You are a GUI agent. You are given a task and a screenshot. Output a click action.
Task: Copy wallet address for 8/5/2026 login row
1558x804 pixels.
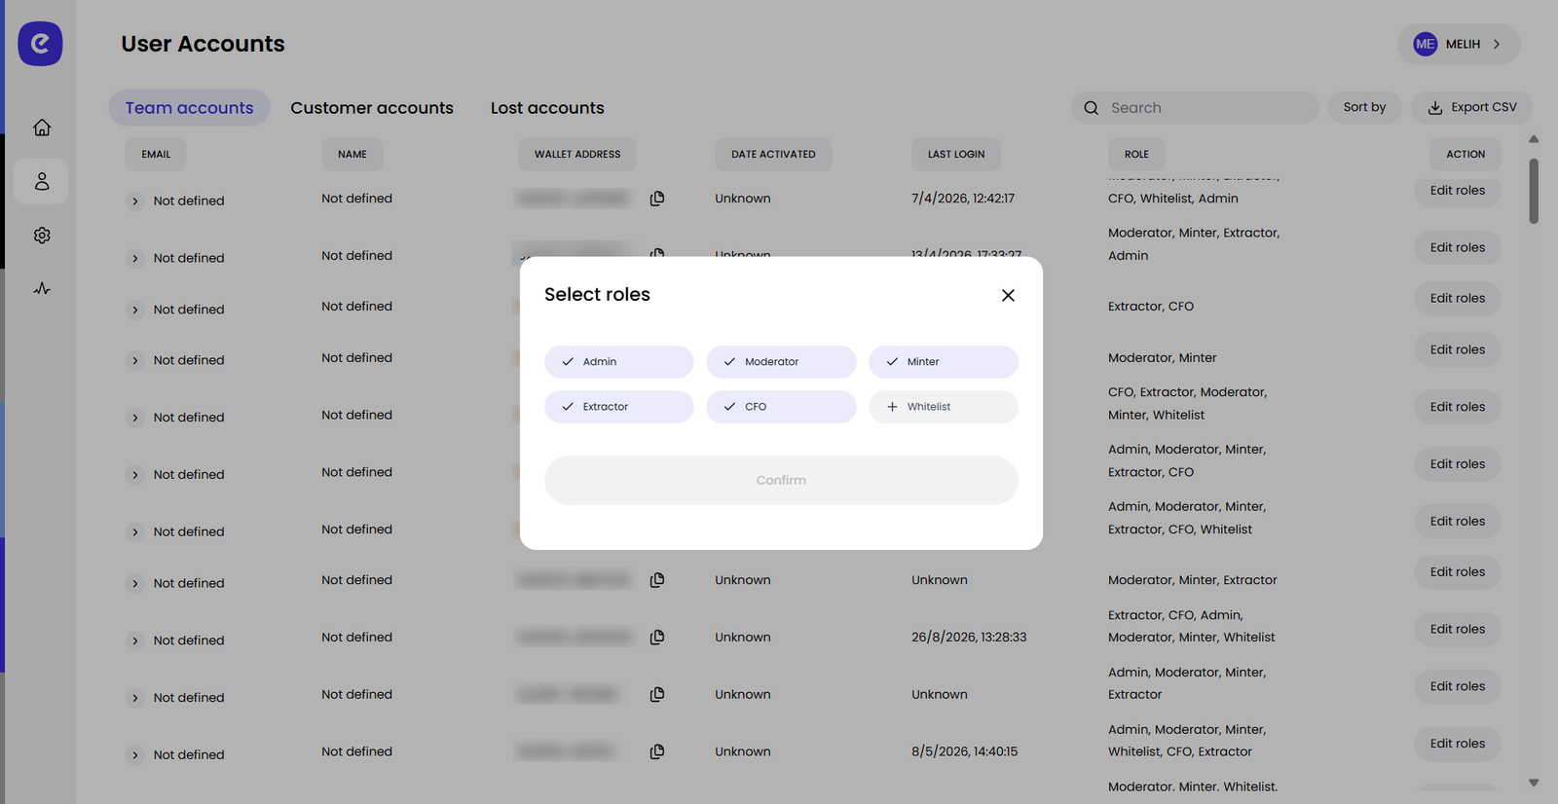(x=657, y=751)
